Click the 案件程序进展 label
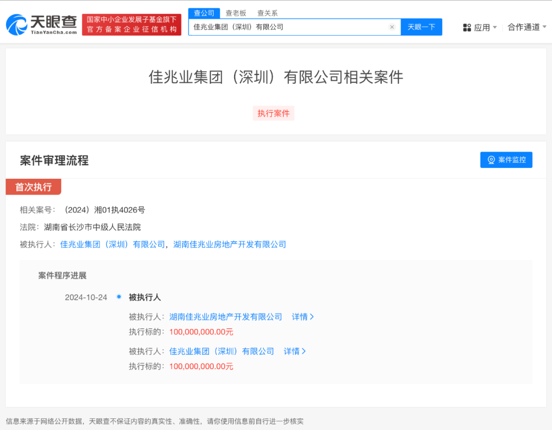This screenshot has width=552, height=430. [62, 276]
